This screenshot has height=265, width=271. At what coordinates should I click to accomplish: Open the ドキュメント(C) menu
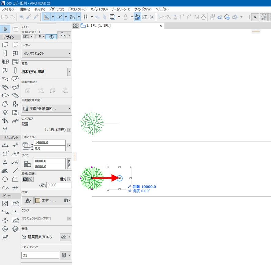point(77,9)
